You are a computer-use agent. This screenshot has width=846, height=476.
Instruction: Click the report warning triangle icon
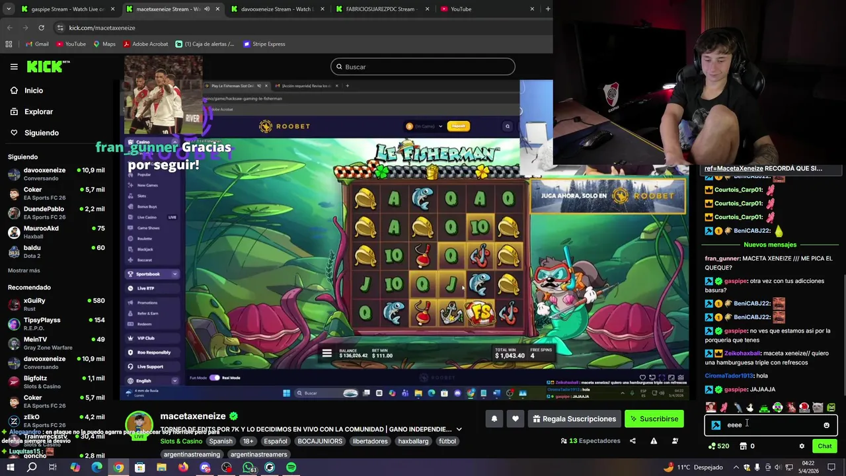654,441
